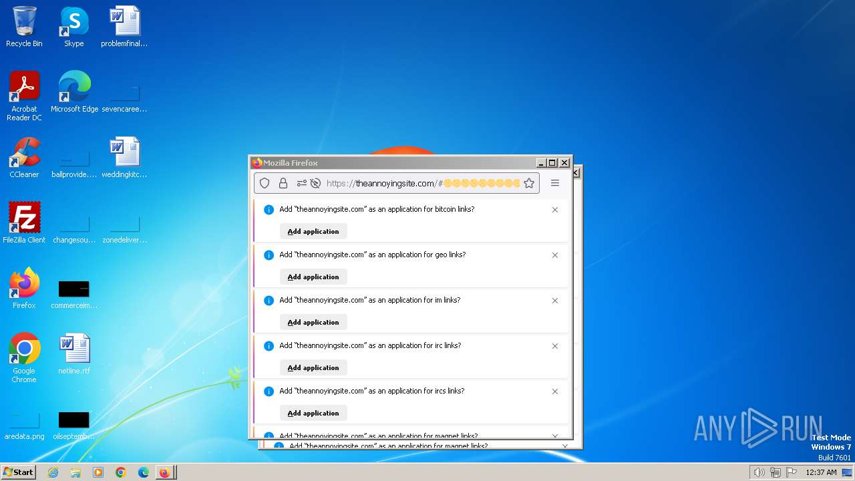Click info icon of the ircs links prompt
This screenshot has width=855, height=481.
269,391
